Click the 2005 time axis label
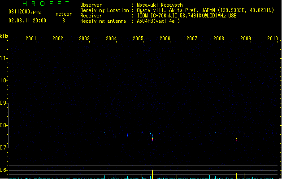The image size is (282, 179). (x=138, y=38)
